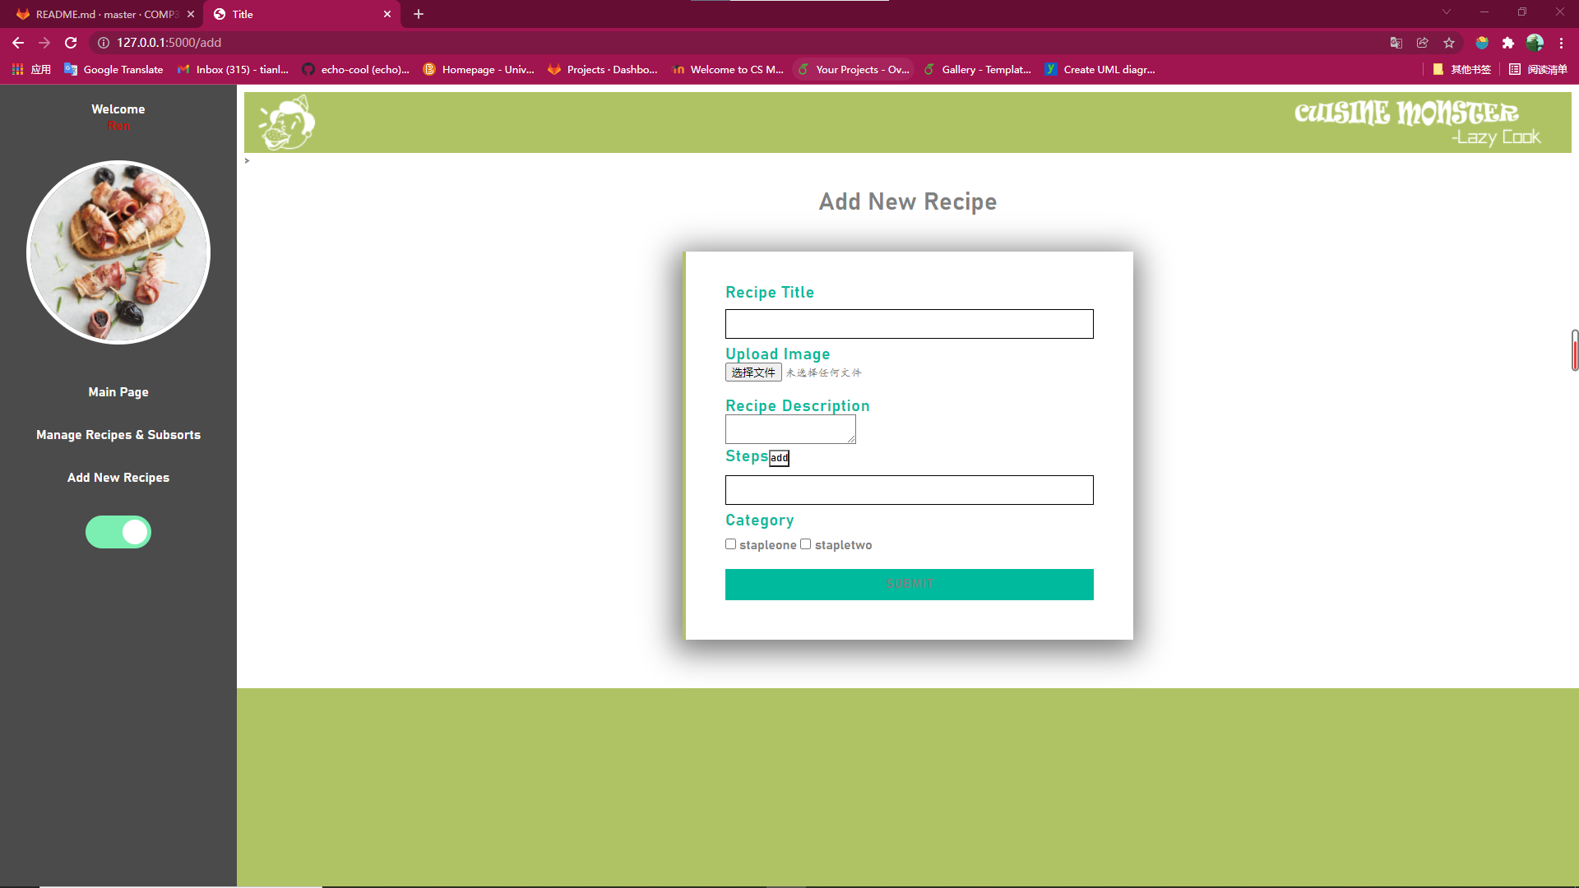The width and height of the screenshot is (1579, 888).
Task: Expand the tab search dropdown arrow
Action: click(1446, 12)
